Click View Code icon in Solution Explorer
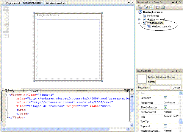Screen dimensions: 183x132 (x=158, y=7)
